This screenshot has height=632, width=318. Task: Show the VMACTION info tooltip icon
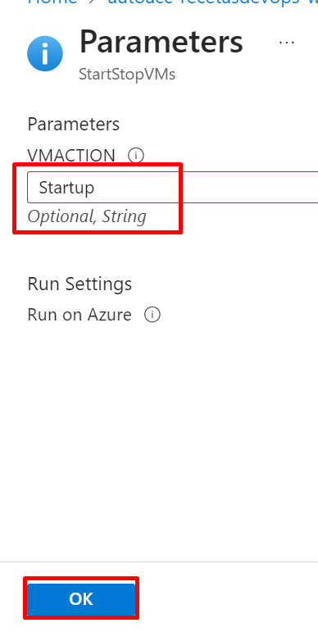pos(136,155)
